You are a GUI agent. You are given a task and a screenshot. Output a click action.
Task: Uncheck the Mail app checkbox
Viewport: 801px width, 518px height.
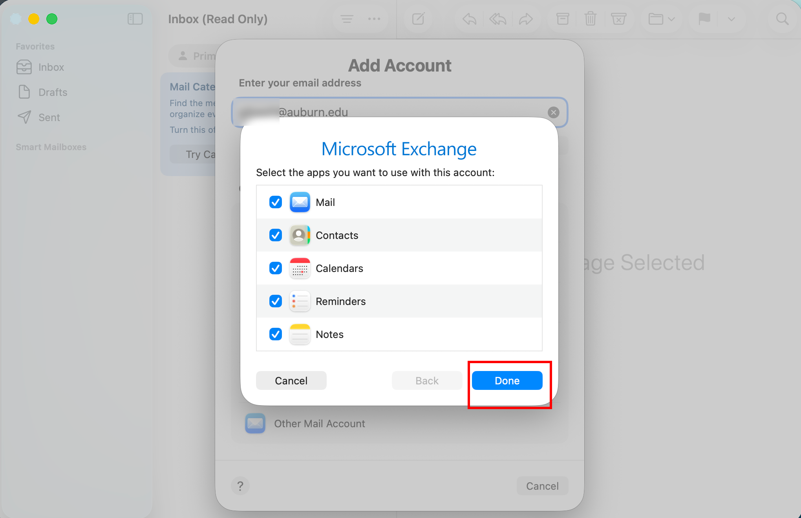click(276, 202)
